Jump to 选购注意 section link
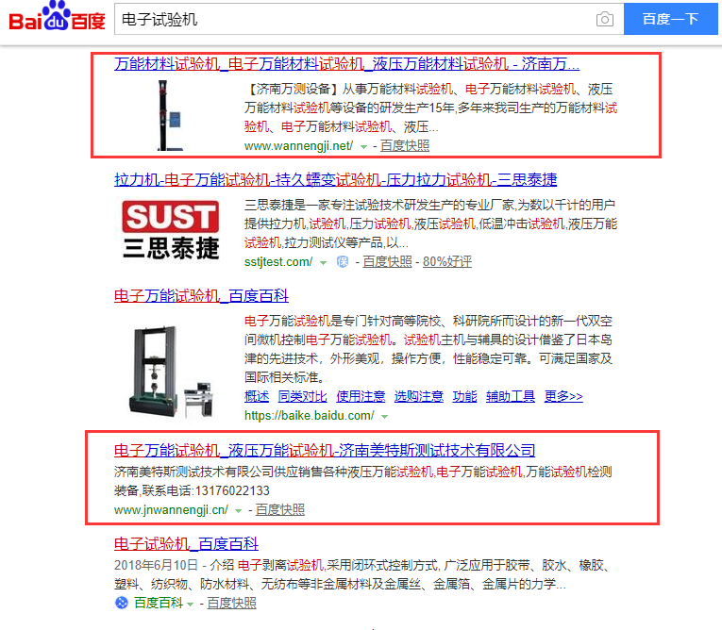Image resolution: width=722 pixels, height=630 pixels. pyautogui.click(x=418, y=396)
